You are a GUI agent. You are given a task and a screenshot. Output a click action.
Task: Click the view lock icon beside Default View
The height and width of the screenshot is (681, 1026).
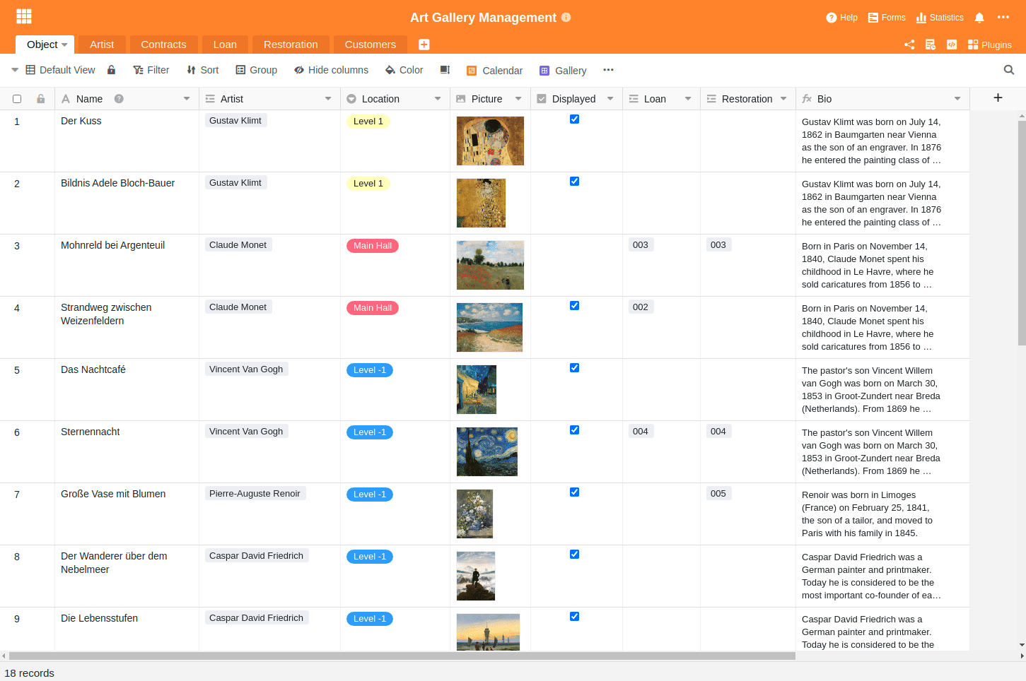pyautogui.click(x=112, y=70)
